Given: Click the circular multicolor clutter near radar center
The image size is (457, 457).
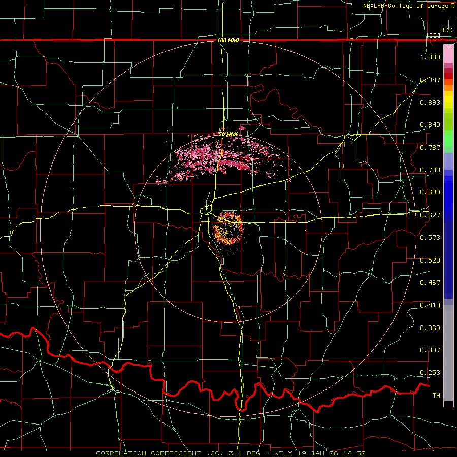Looking at the screenshot, I should tap(228, 228).
